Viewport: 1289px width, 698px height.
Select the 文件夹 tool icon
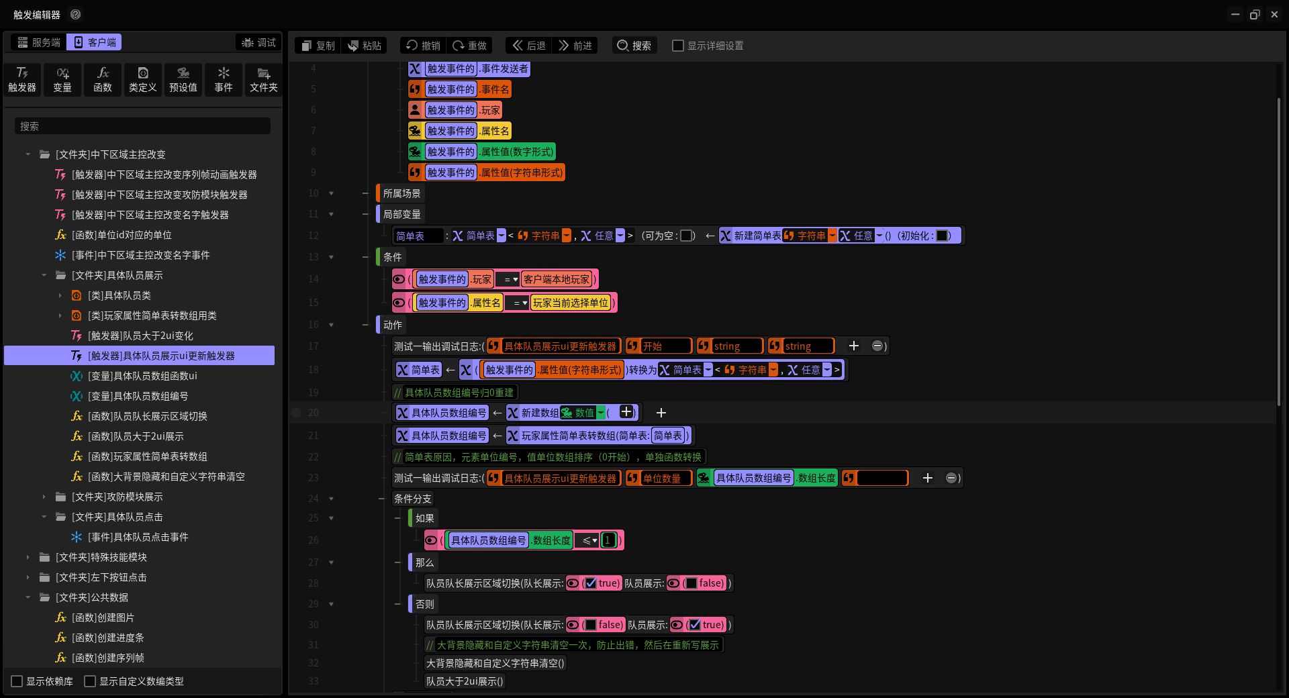264,80
